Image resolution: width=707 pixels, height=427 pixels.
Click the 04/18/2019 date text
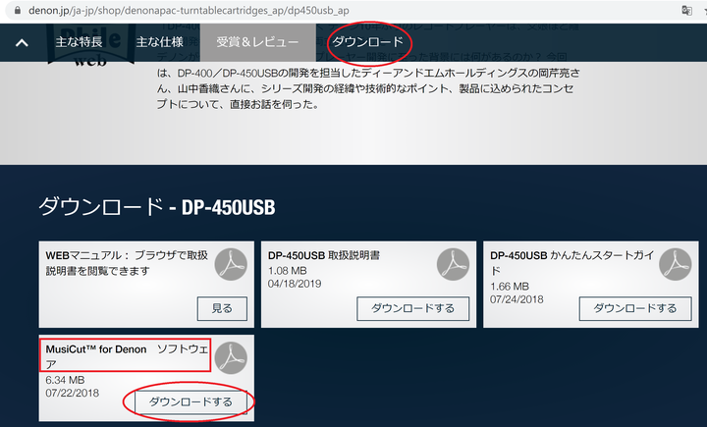[295, 284]
